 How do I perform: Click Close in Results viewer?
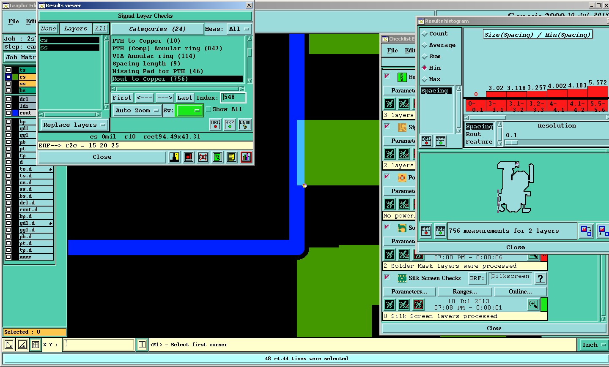102,157
